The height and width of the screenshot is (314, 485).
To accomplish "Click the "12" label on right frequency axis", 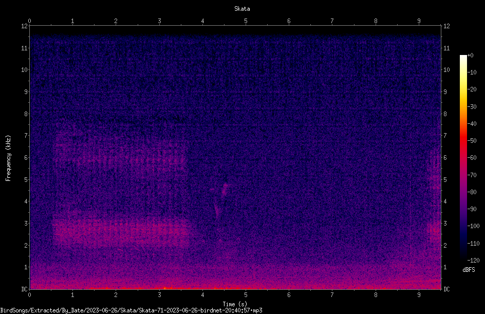I will pyautogui.click(x=446, y=26).
